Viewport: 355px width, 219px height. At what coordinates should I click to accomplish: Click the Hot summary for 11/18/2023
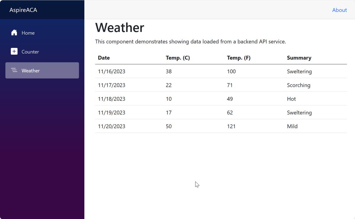click(x=291, y=99)
